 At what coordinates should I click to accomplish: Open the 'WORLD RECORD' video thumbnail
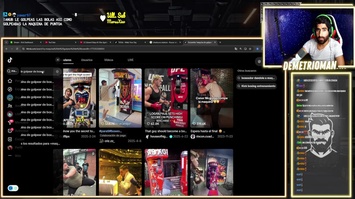point(166,172)
